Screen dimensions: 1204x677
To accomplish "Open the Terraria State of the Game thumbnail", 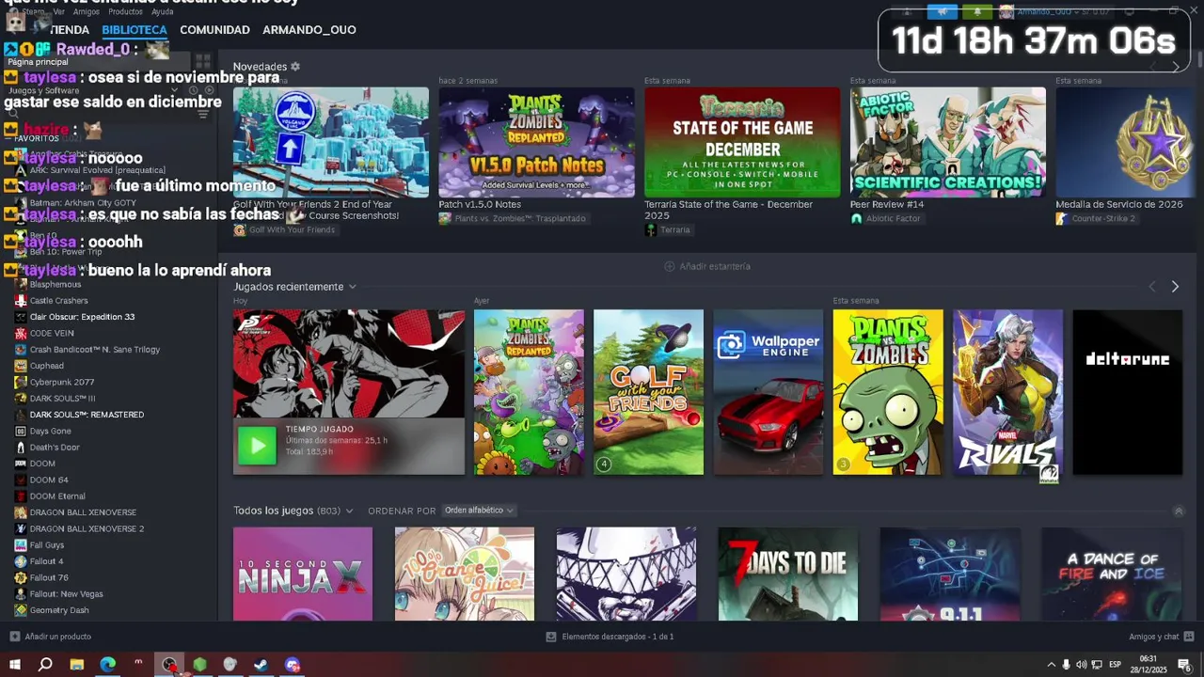I will (x=742, y=142).
